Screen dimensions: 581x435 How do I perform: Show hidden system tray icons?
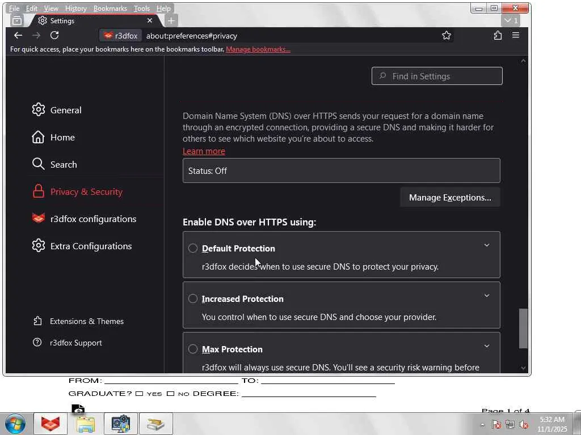[x=482, y=425]
